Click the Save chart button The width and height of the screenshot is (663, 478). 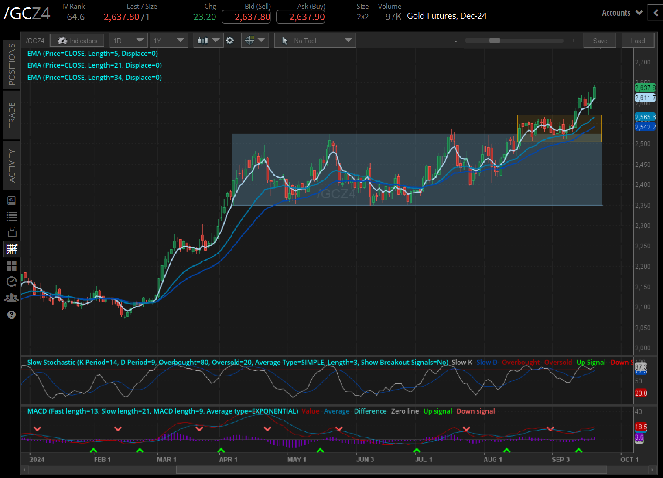[x=600, y=41]
